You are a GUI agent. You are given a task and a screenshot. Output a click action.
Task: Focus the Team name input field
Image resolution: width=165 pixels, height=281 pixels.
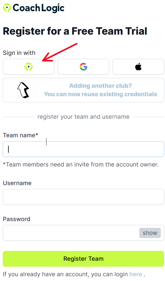coord(83,149)
